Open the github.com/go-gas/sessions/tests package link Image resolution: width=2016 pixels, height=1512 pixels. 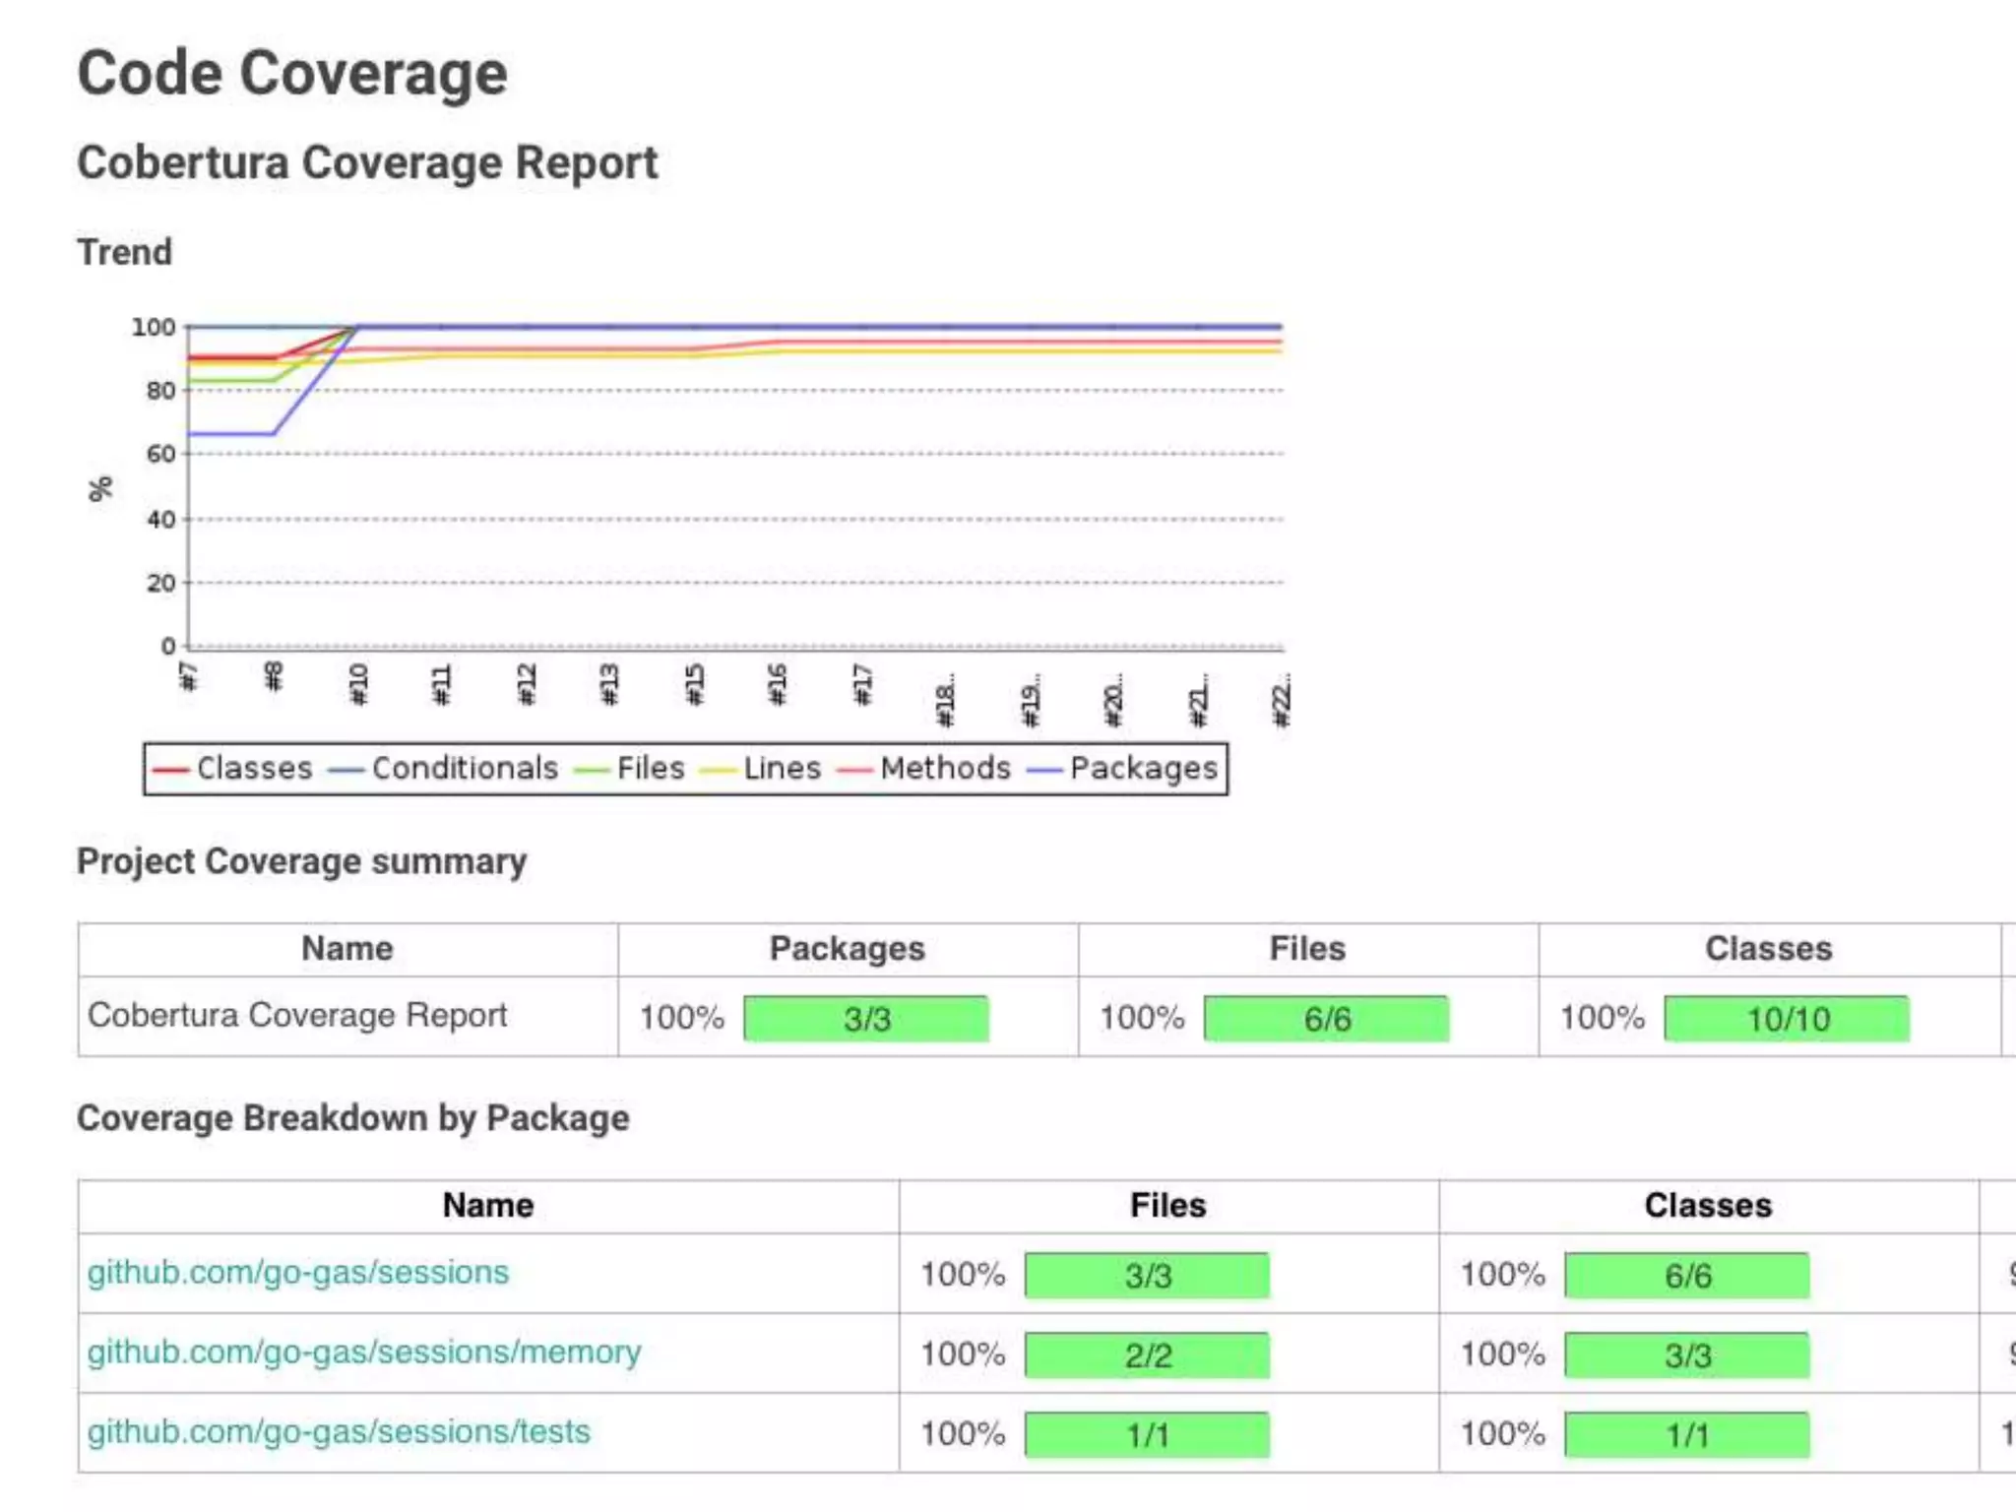click(x=338, y=1431)
